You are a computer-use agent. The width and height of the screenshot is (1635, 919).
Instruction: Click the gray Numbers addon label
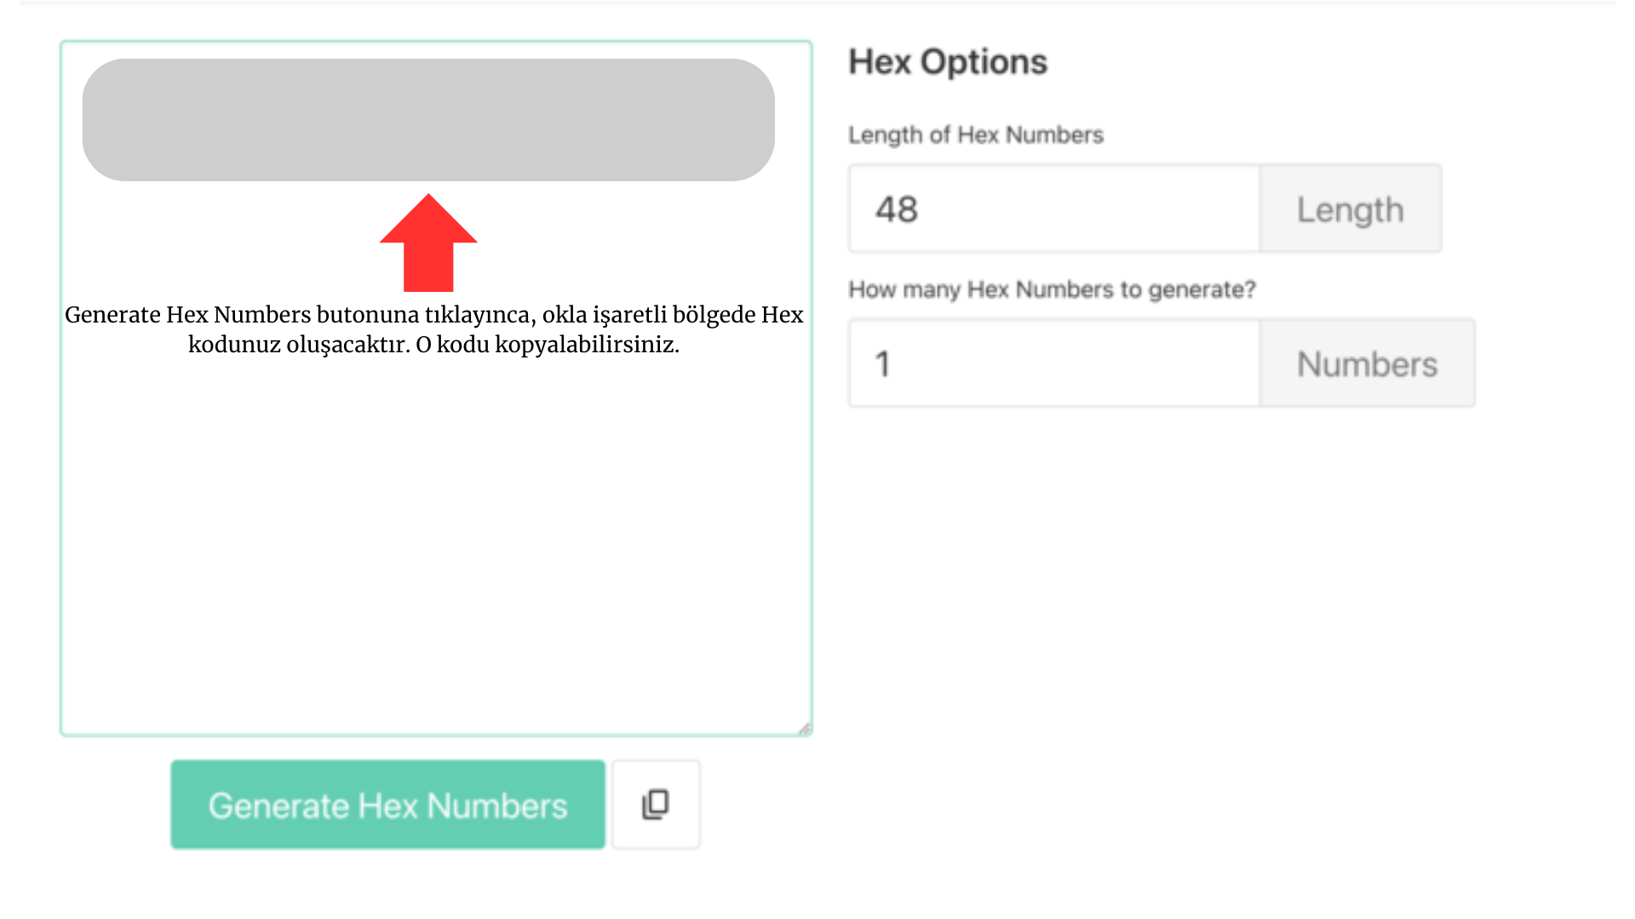[1367, 364]
